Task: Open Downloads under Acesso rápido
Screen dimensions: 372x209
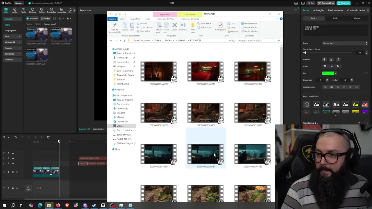Action: (x=122, y=58)
